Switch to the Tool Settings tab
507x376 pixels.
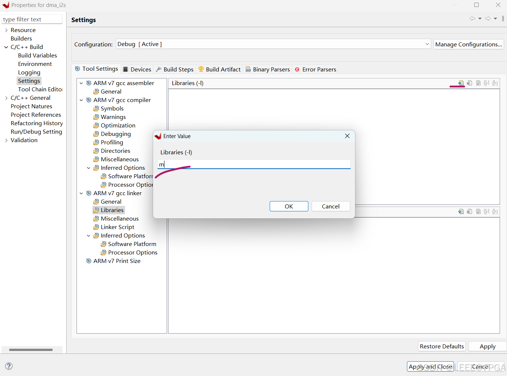[96, 69]
